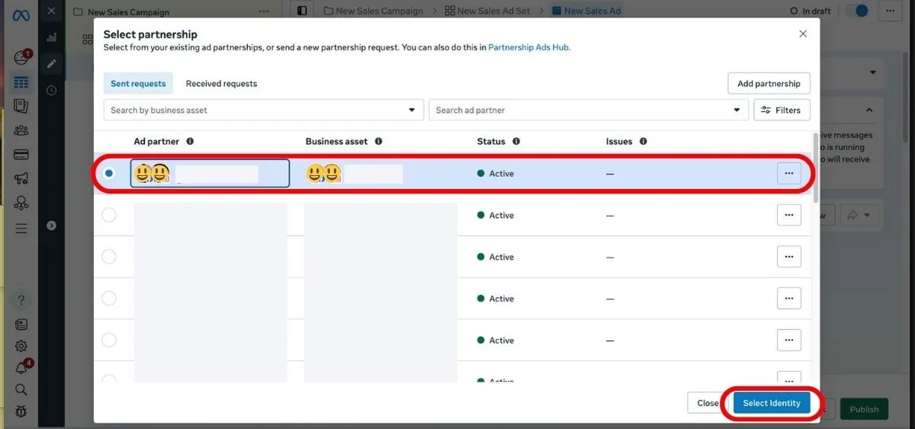
Task: Open more options for second partnership row
Action: coord(789,215)
